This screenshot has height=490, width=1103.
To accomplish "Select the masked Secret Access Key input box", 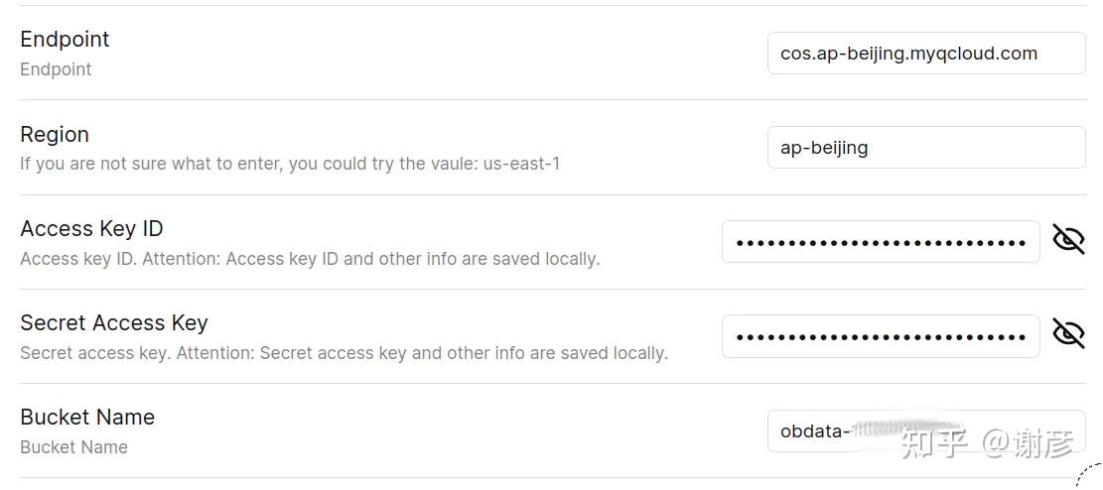I will pyautogui.click(x=881, y=335).
